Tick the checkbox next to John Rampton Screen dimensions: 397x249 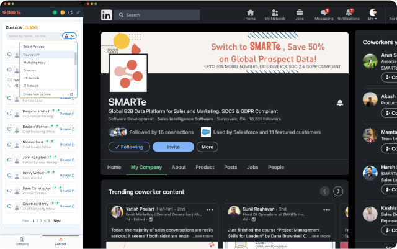point(9,160)
